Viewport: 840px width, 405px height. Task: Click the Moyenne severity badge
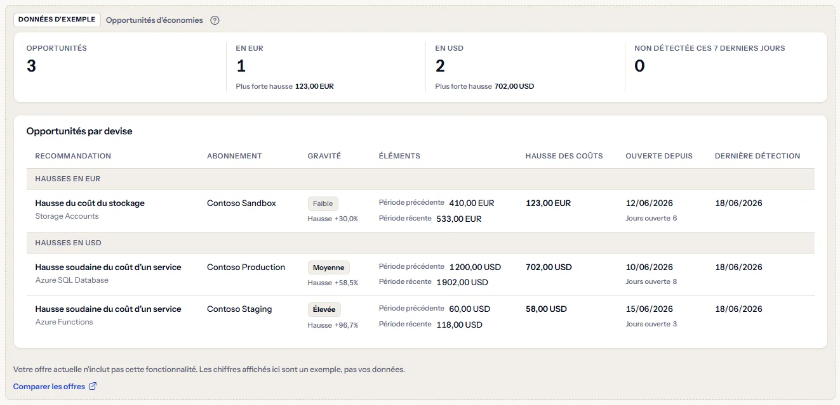coord(329,268)
